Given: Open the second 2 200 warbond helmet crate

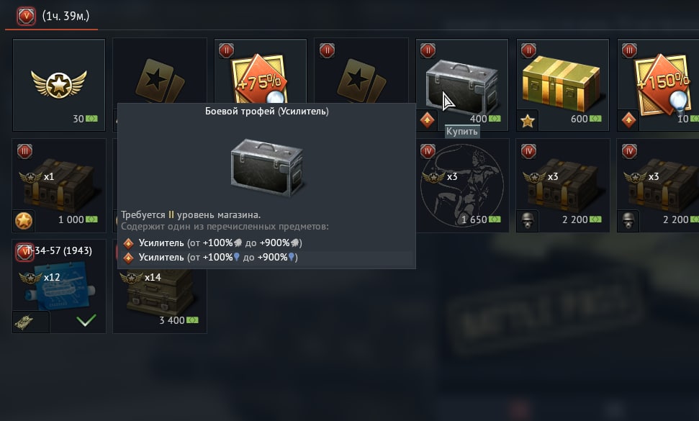Looking at the screenshot, I should [x=658, y=186].
